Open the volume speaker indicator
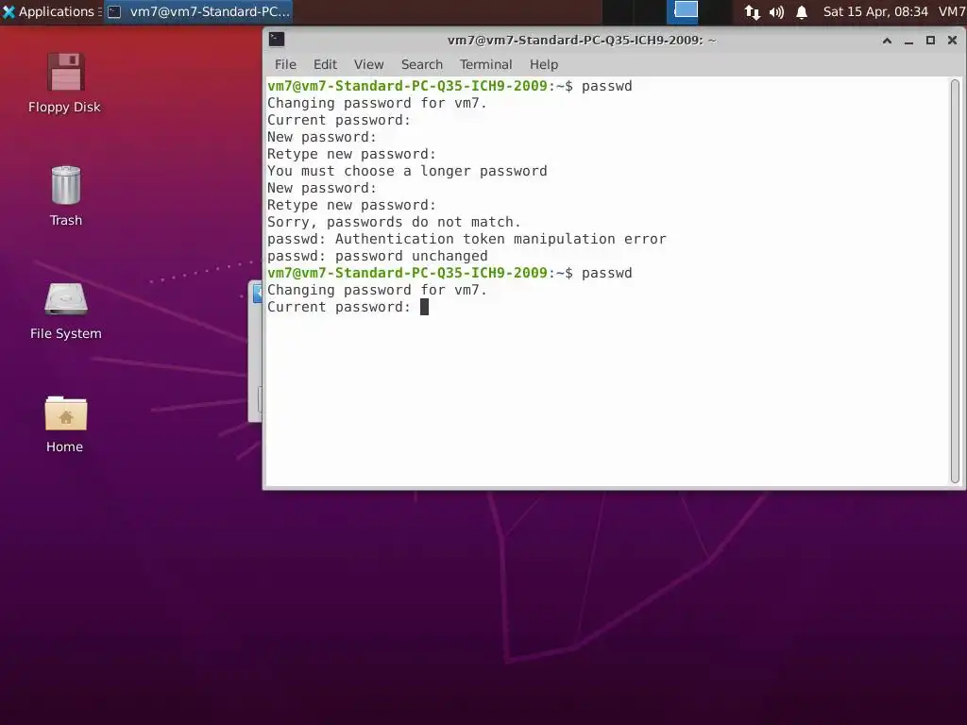 tap(776, 11)
